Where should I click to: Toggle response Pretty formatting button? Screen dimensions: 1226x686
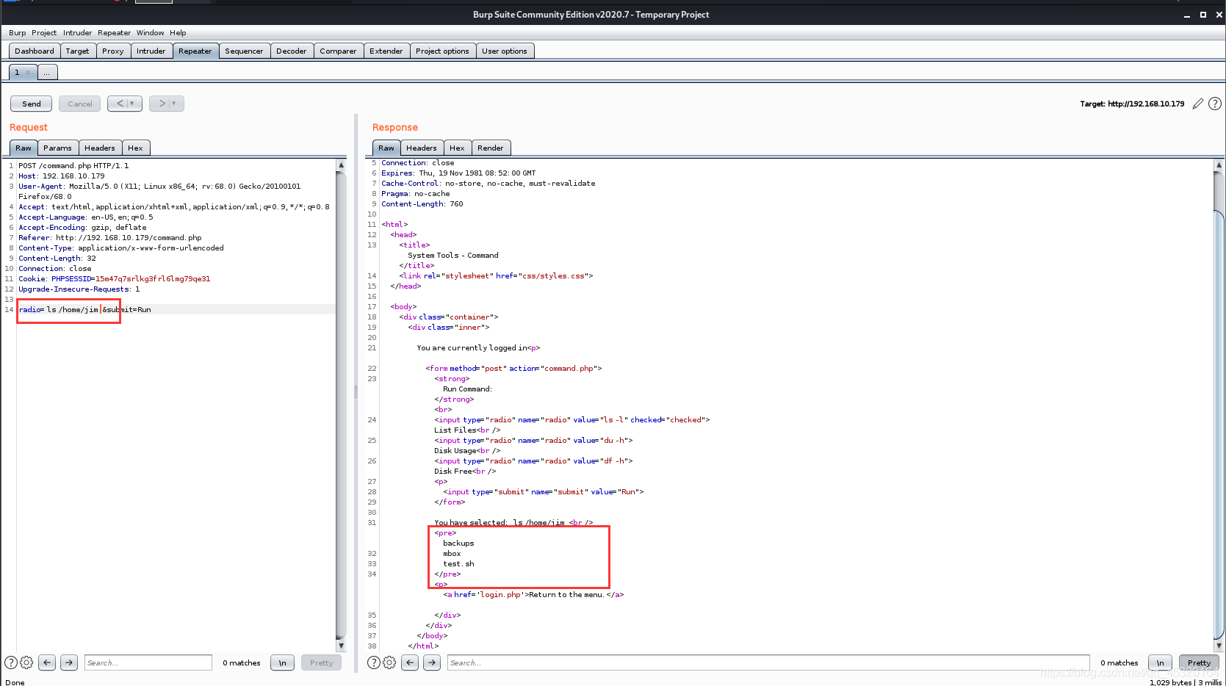(1199, 662)
